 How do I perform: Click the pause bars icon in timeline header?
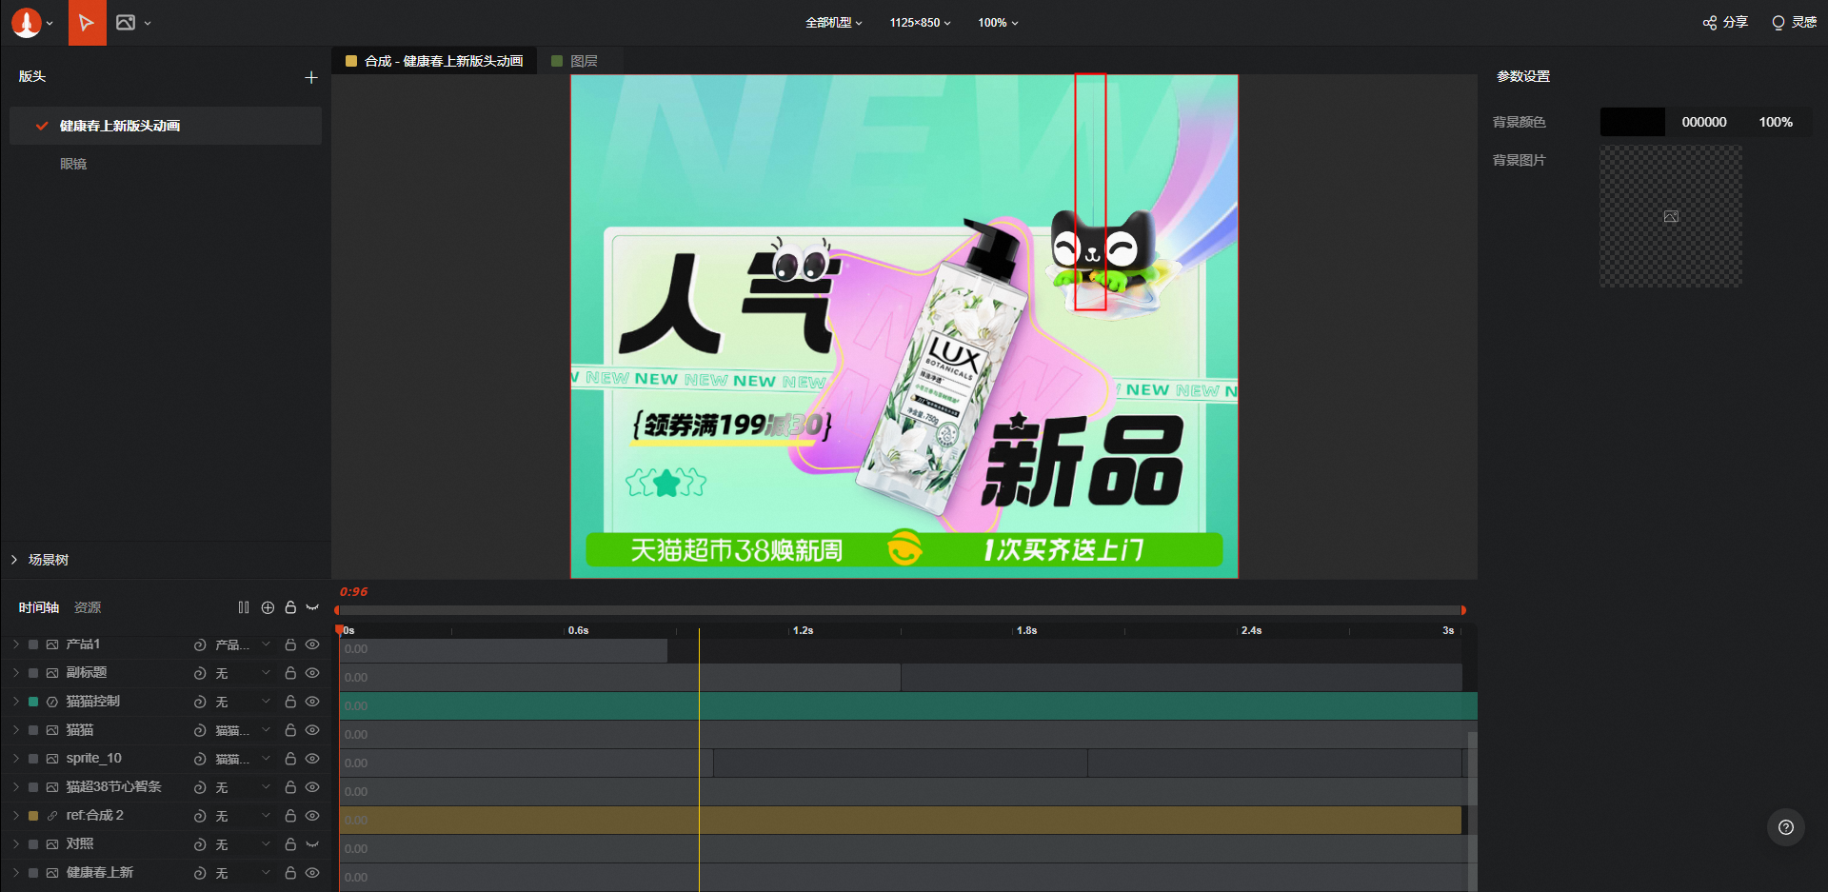coord(244,607)
